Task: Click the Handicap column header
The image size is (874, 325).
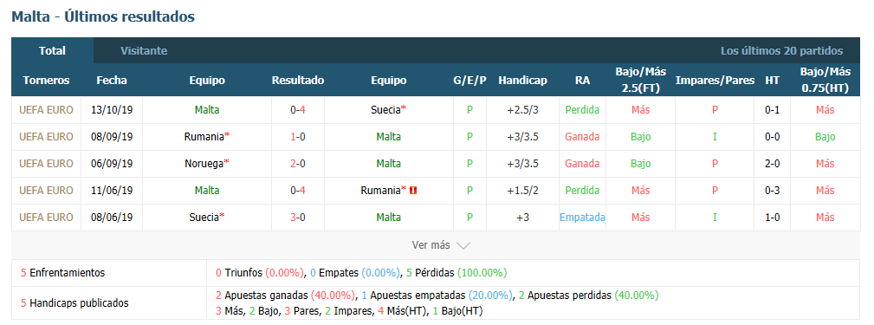Action: pos(522,81)
